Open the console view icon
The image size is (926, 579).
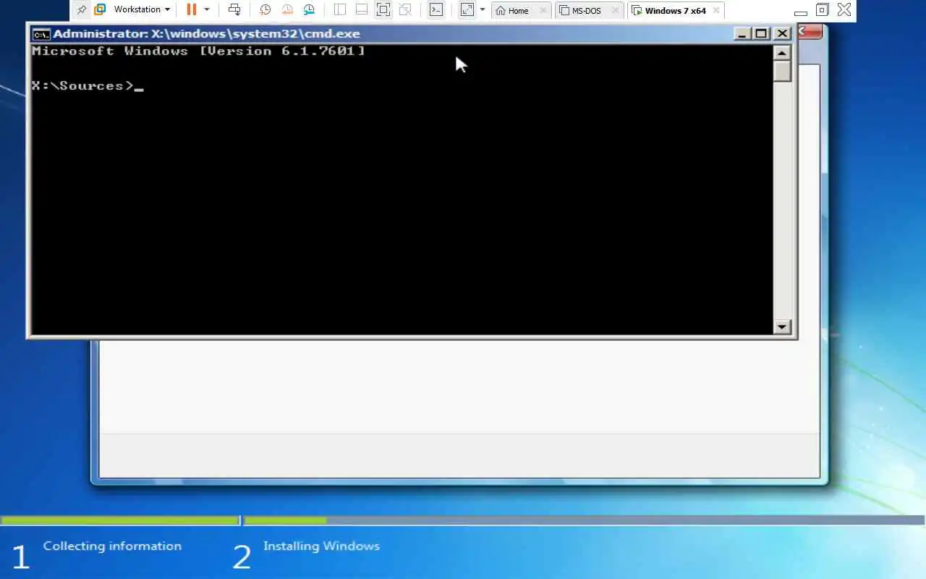(x=436, y=10)
